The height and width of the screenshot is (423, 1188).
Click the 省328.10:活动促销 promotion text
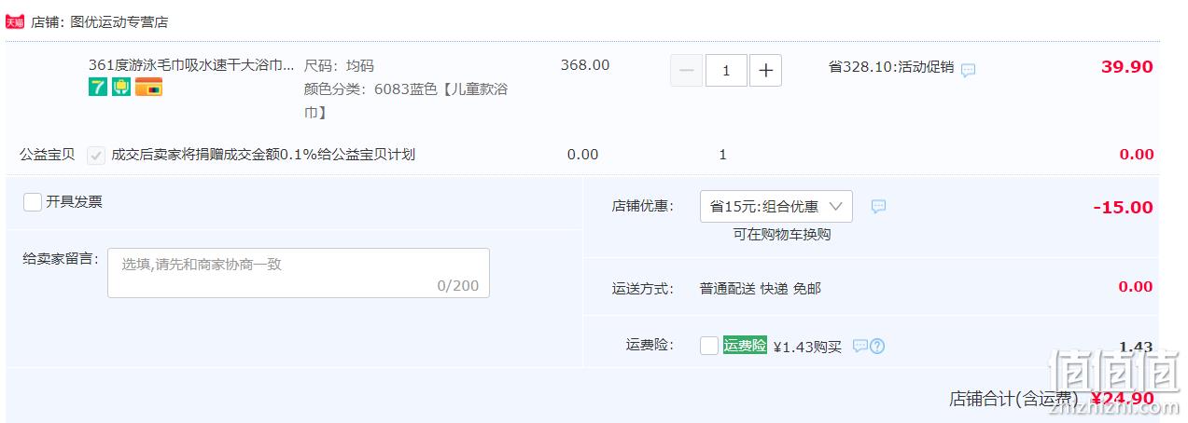tap(891, 67)
